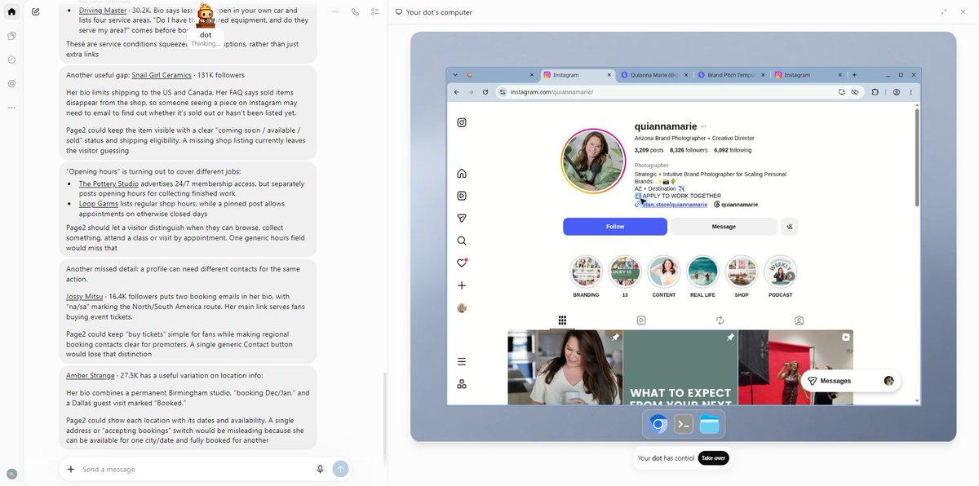Start a new chat with the compose icon
This screenshot has width=979, height=486.
[x=36, y=12]
